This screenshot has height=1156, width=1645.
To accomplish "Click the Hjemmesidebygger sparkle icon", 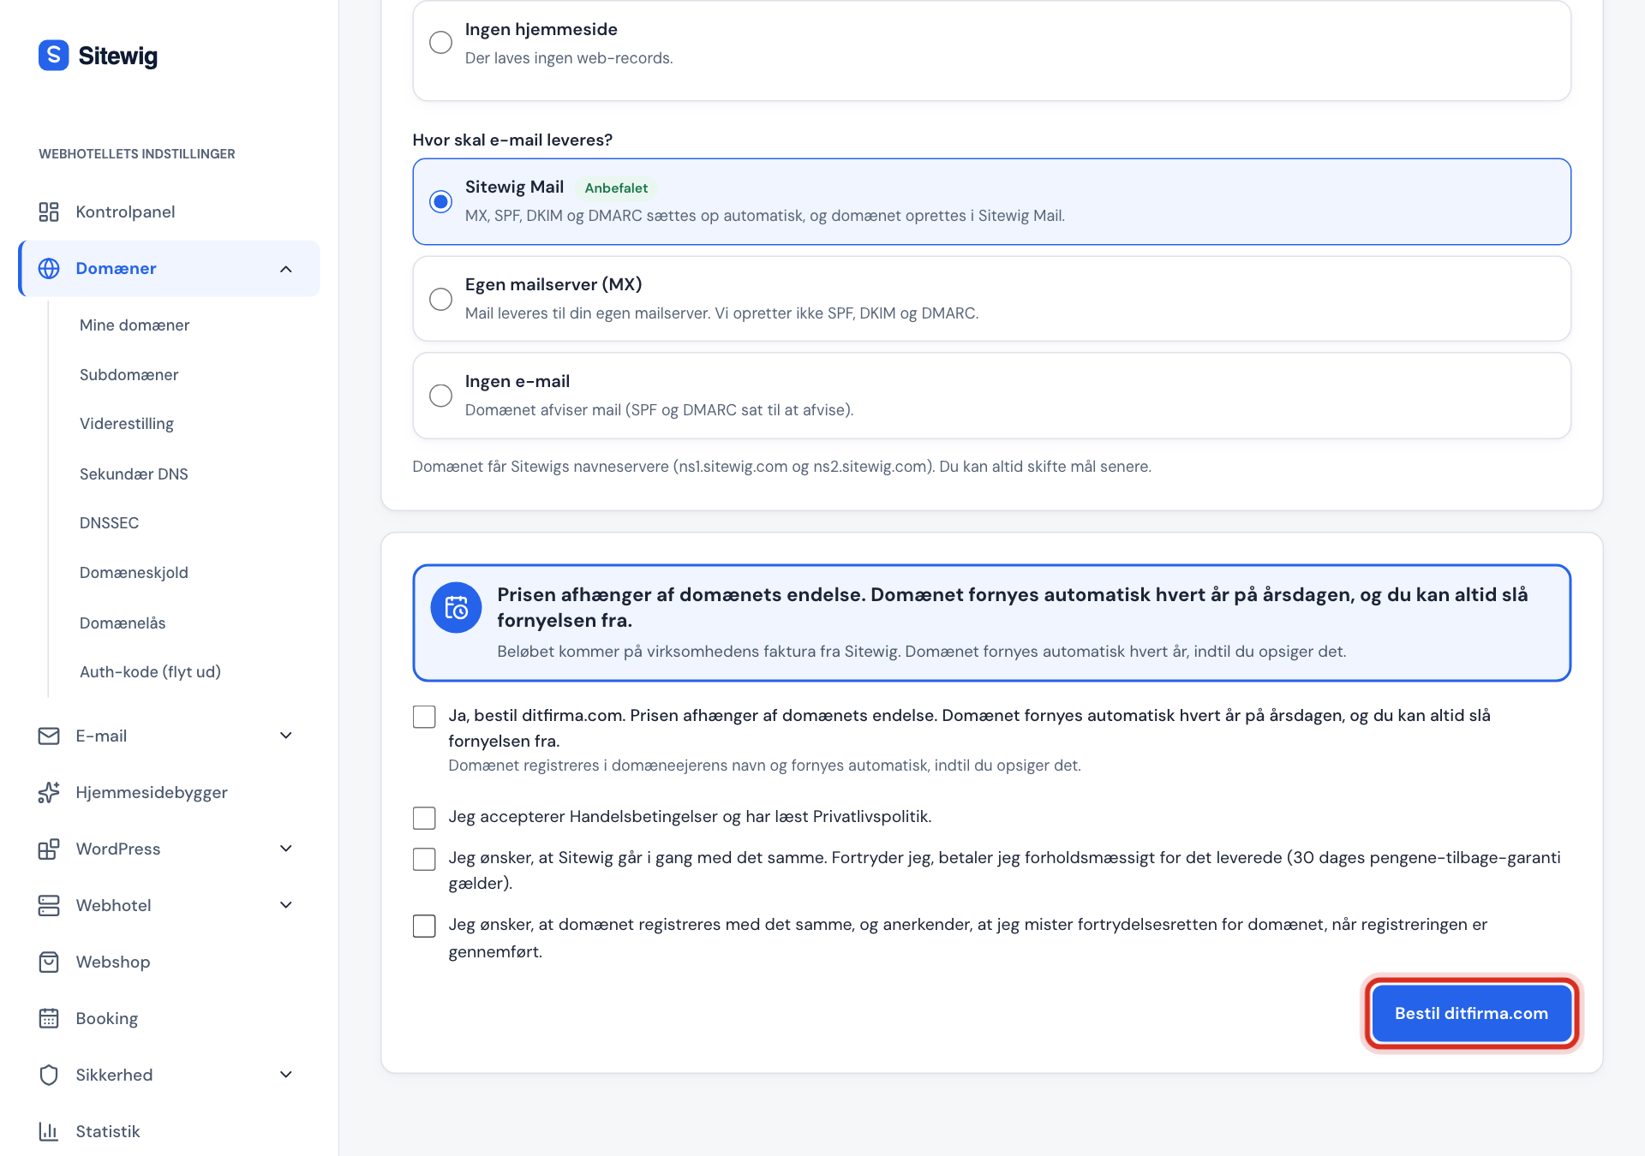I will (x=49, y=792).
